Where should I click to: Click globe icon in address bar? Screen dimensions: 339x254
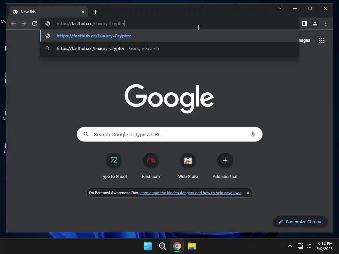(48, 23)
